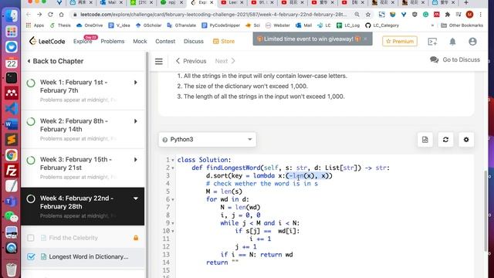This screenshot has width=494, height=278.
Task: Open the Longest Word in Dictionary item
Action: click(x=89, y=256)
